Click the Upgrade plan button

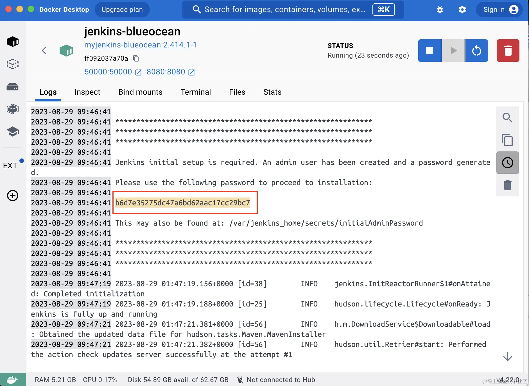coord(122,10)
